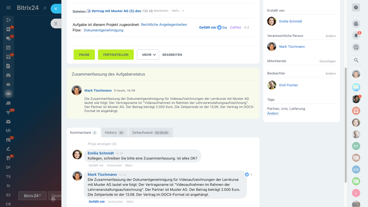Toggle like on Mark Tischmann's comment
Screen dimensions: 368x207
pyautogui.click(x=97, y=202)
